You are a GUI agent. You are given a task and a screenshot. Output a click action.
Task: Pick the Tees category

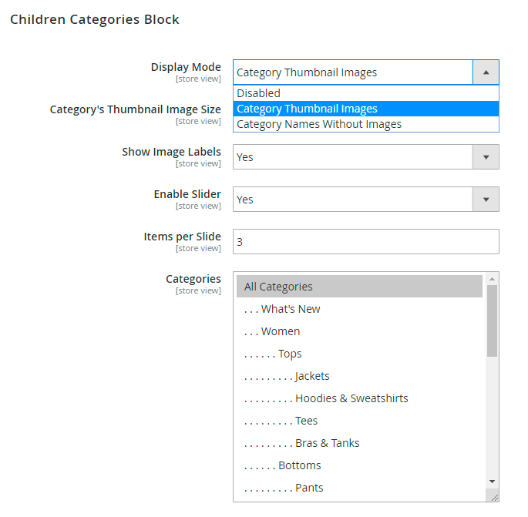(x=306, y=421)
